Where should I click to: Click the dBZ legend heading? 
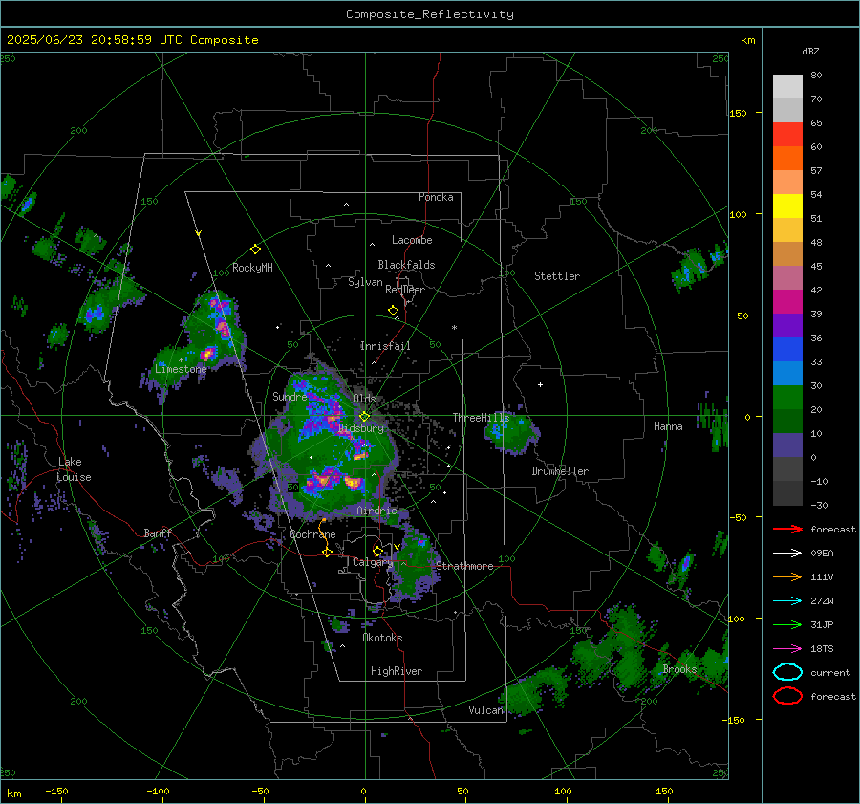tap(810, 52)
